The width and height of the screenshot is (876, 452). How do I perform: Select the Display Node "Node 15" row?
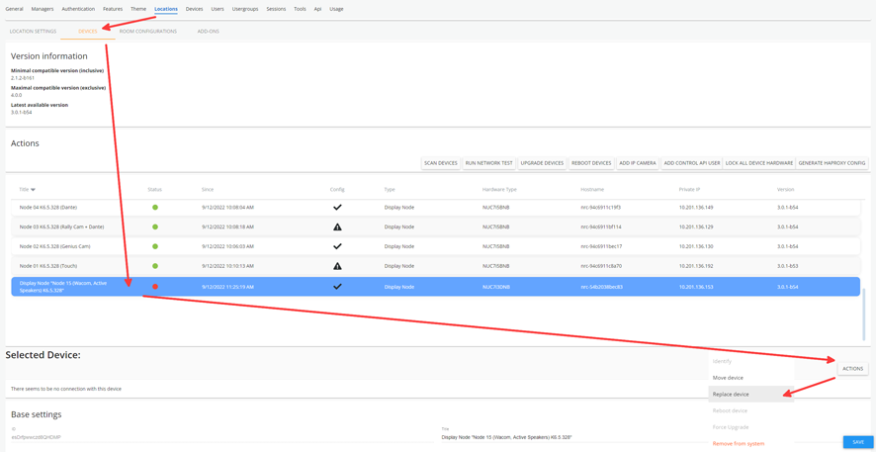435,286
